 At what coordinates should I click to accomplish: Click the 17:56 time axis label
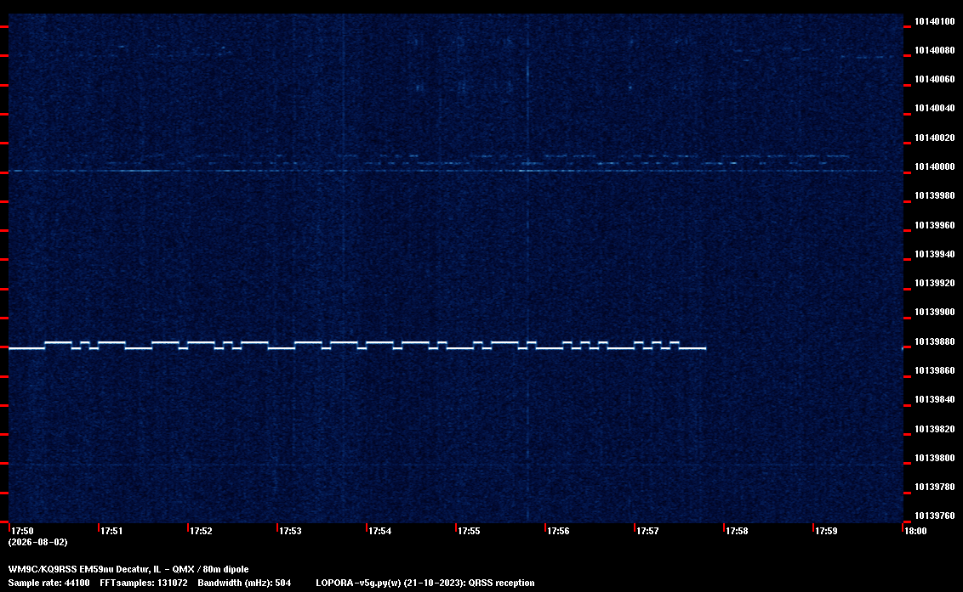(558, 531)
